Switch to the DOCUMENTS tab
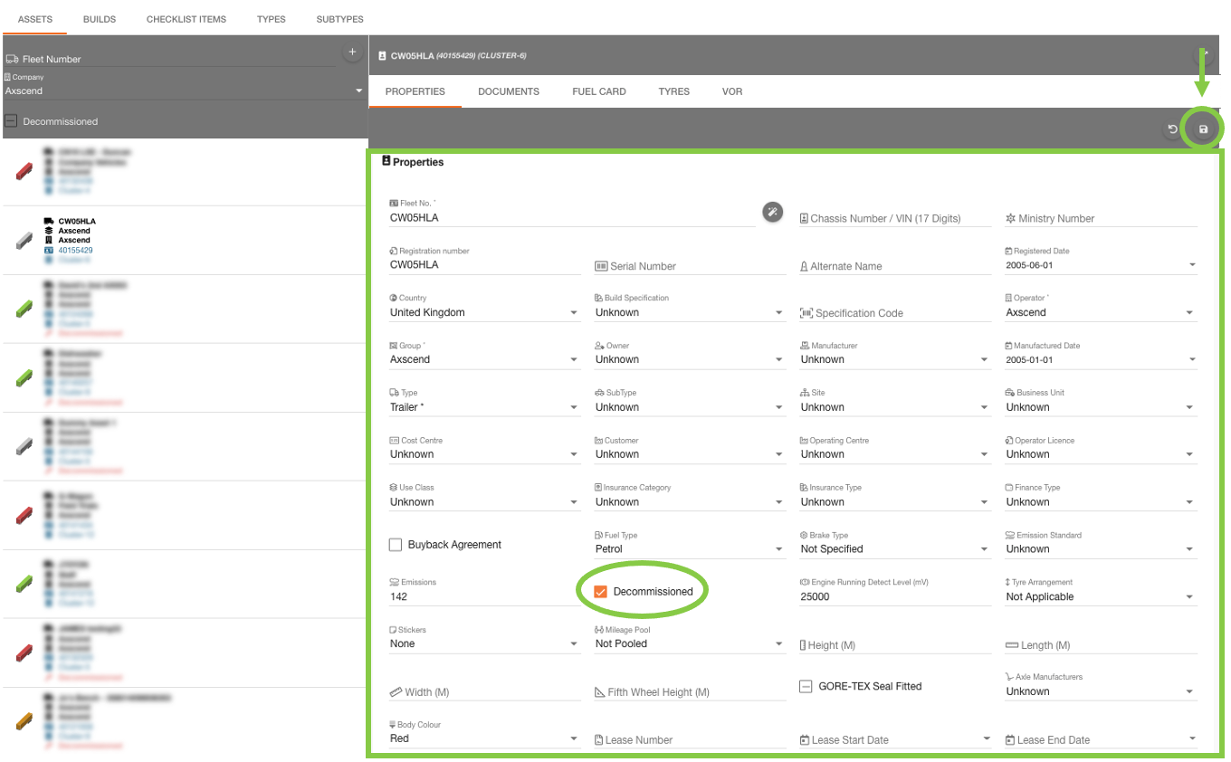This screenshot has width=1231, height=762. 508,91
